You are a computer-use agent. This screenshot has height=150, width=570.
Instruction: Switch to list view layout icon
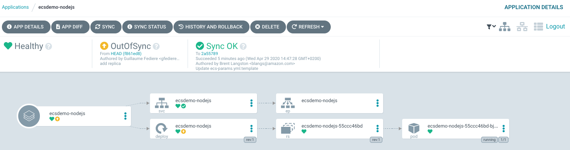click(538, 27)
